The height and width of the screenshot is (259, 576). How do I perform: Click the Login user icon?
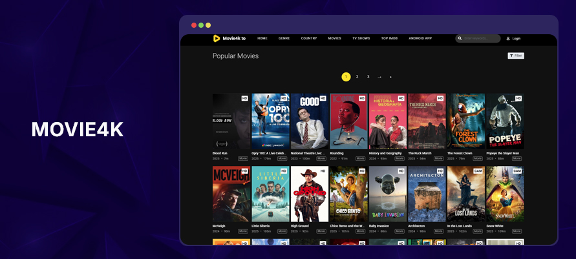click(x=508, y=39)
